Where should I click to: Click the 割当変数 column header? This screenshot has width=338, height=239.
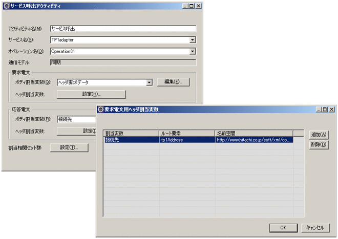point(131,133)
